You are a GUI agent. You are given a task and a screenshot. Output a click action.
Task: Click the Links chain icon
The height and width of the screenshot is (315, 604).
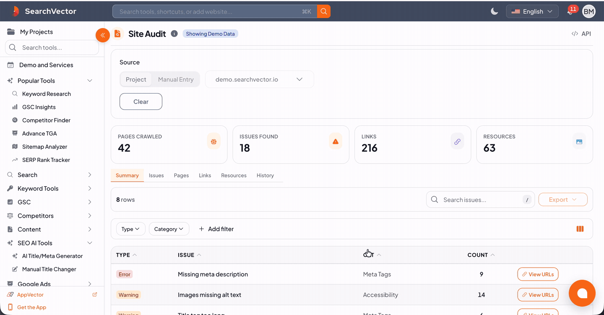point(457,142)
